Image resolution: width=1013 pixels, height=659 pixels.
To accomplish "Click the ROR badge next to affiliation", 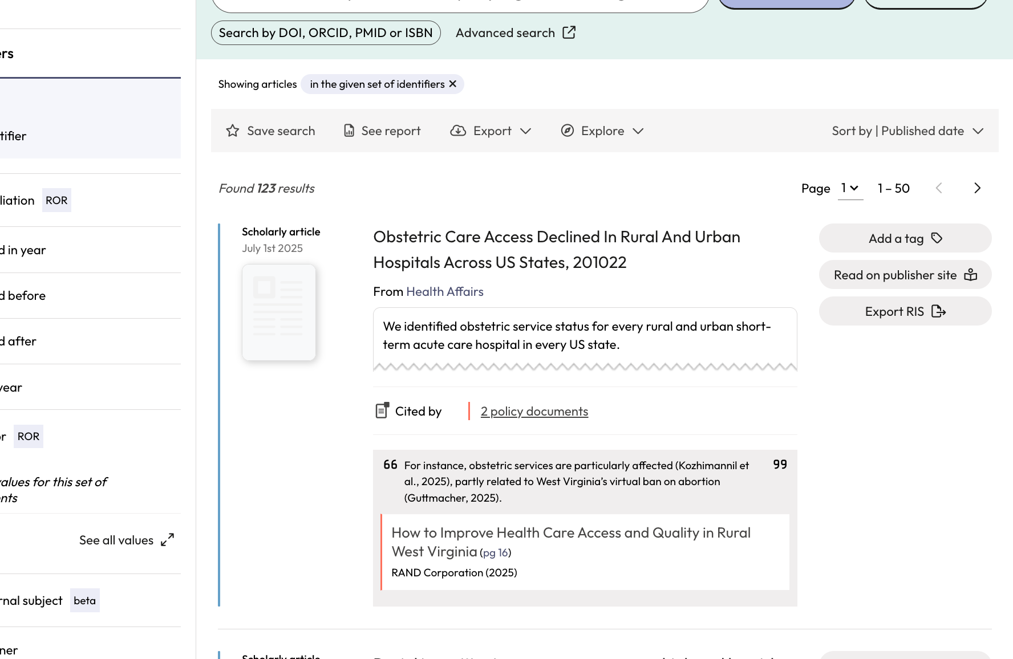I will (56, 200).
